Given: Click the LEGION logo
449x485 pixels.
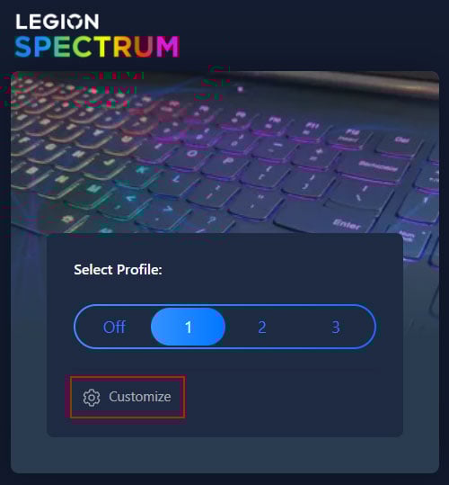Looking at the screenshot, I should pos(57,22).
